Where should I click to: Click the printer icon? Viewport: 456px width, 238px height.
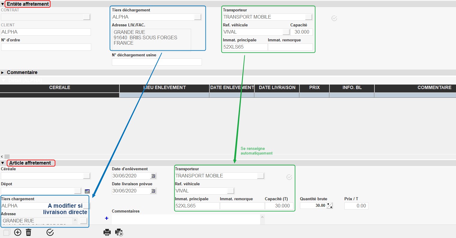pyautogui.click(x=107, y=232)
